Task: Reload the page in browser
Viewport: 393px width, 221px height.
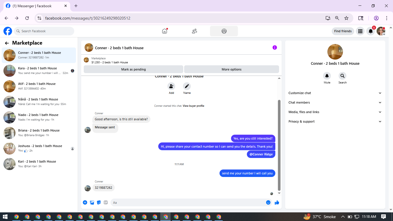Action: point(27,18)
